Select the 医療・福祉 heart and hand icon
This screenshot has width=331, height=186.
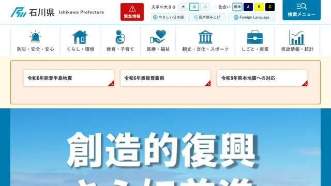pyautogui.click(x=158, y=37)
